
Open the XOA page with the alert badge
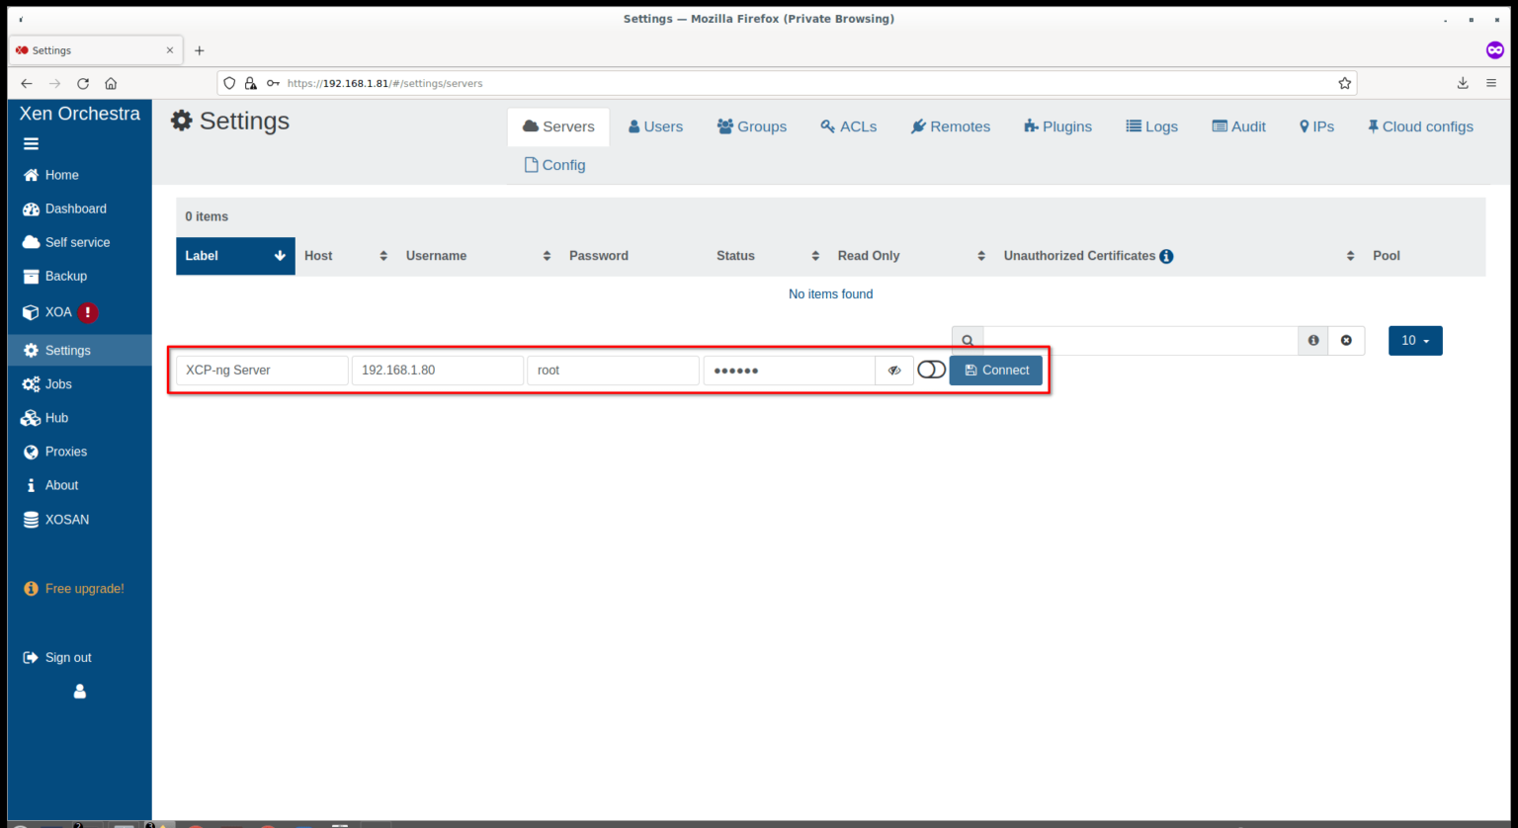tap(57, 312)
